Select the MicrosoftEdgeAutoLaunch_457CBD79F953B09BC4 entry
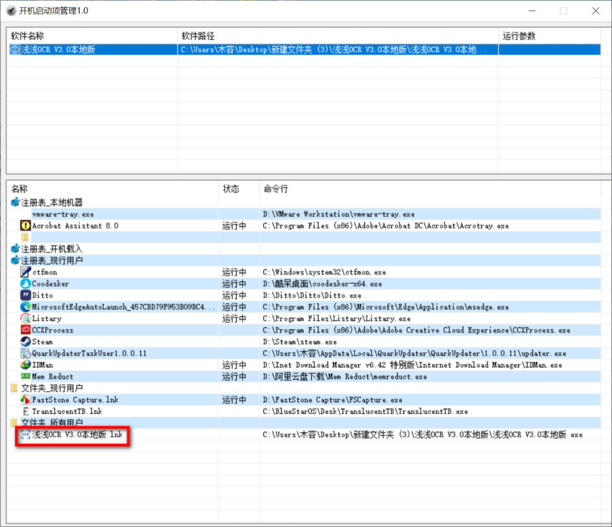This screenshot has width=612, height=527. [x=124, y=307]
